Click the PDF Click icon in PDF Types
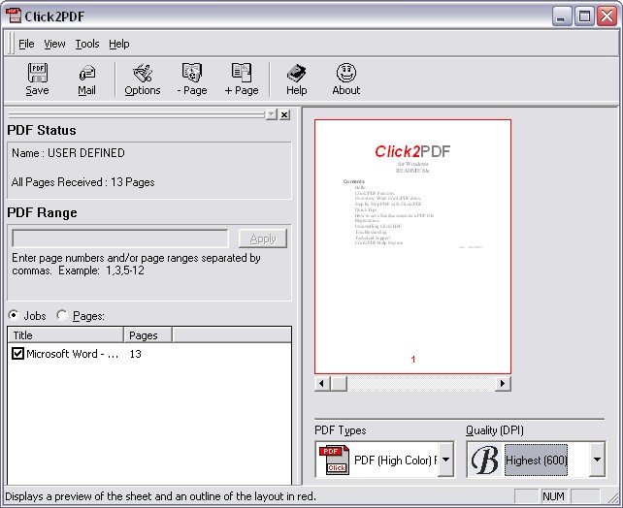 335,460
